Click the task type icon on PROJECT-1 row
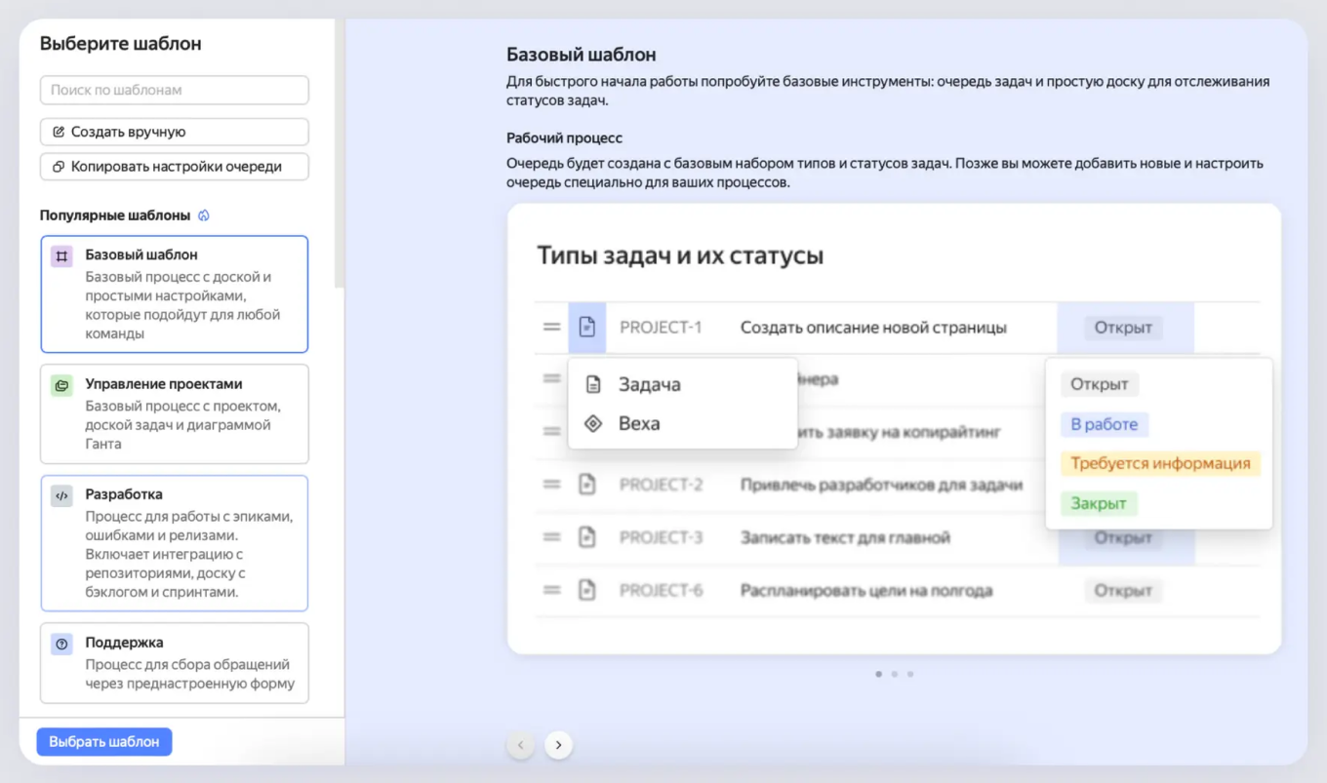Screen dimensions: 1327x783 pyautogui.click(x=586, y=328)
